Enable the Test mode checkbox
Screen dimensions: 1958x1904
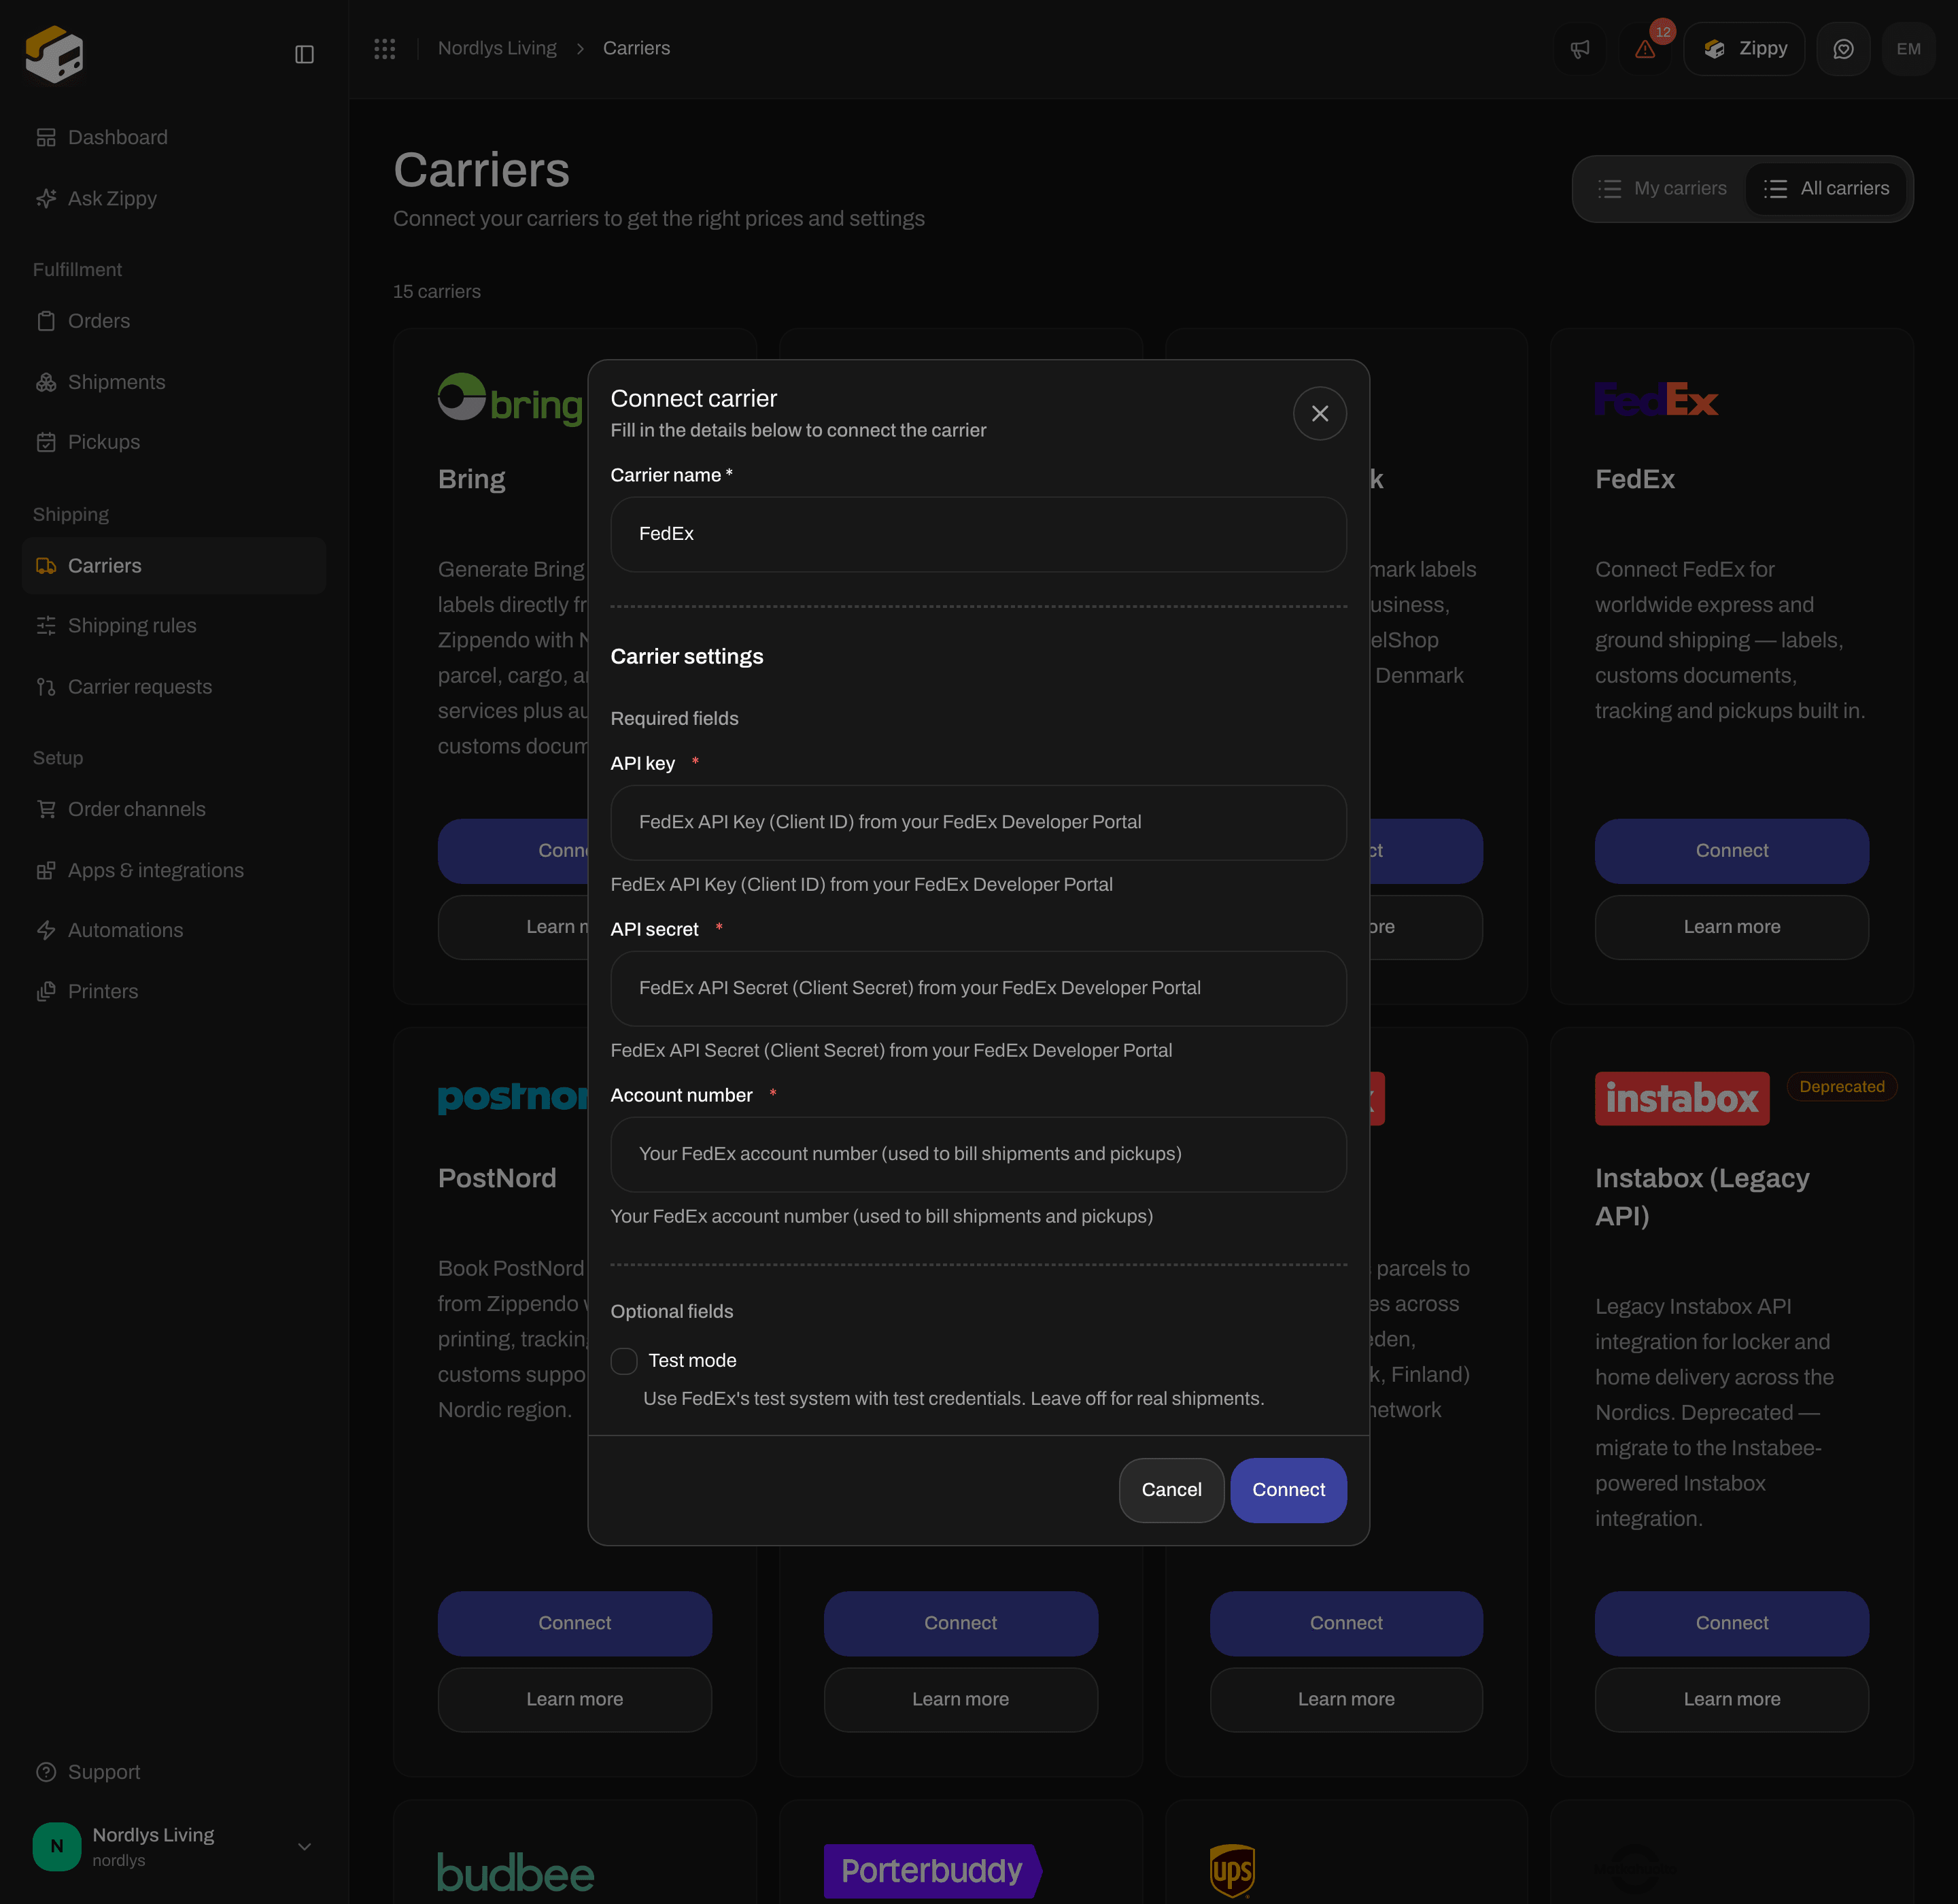[624, 1361]
